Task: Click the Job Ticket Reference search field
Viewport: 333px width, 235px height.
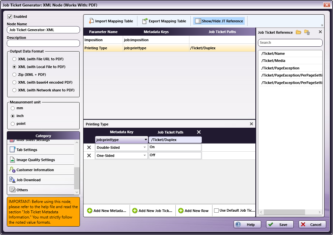Action: pyautogui.click(x=290, y=42)
